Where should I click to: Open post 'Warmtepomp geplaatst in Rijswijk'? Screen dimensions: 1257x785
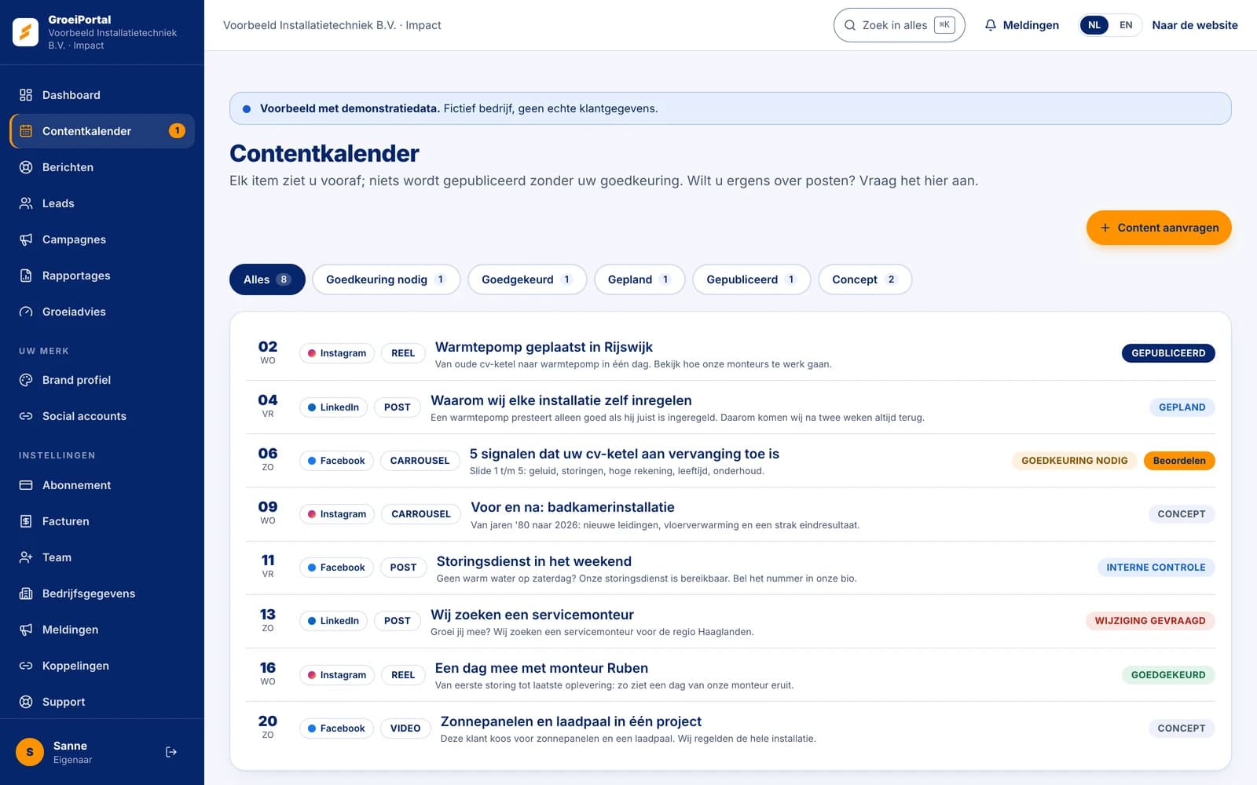tap(544, 347)
